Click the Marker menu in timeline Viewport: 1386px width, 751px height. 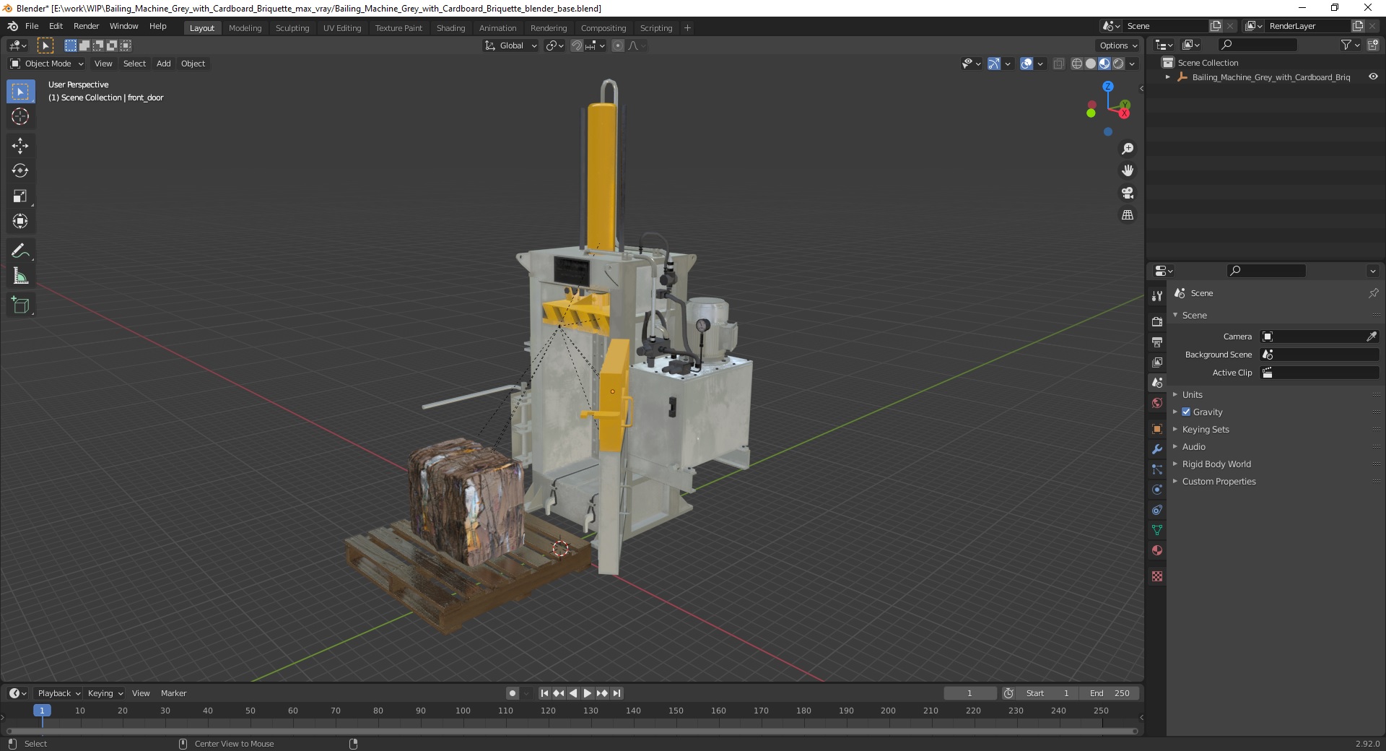[x=173, y=693]
